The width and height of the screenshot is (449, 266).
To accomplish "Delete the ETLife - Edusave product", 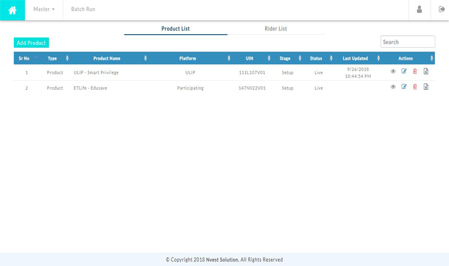I will pyautogui.click(x=415, y=87).
